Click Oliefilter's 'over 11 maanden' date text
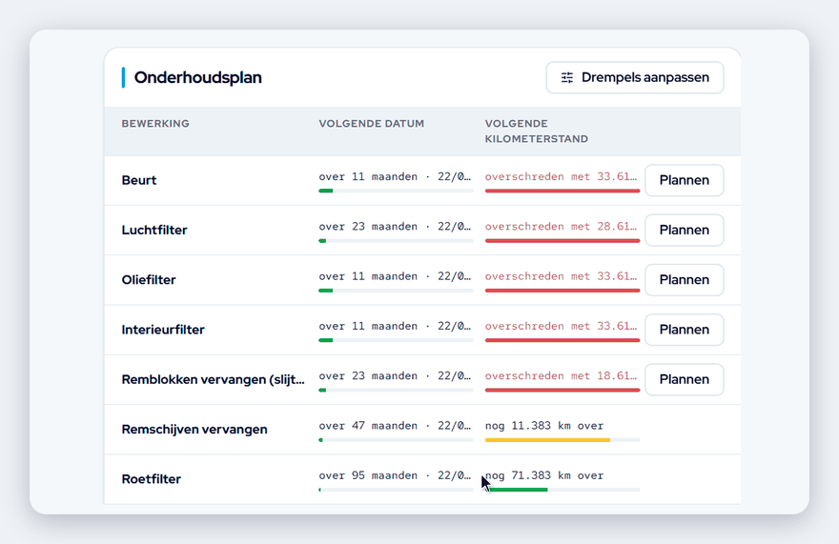 click(x=395, y=276)
